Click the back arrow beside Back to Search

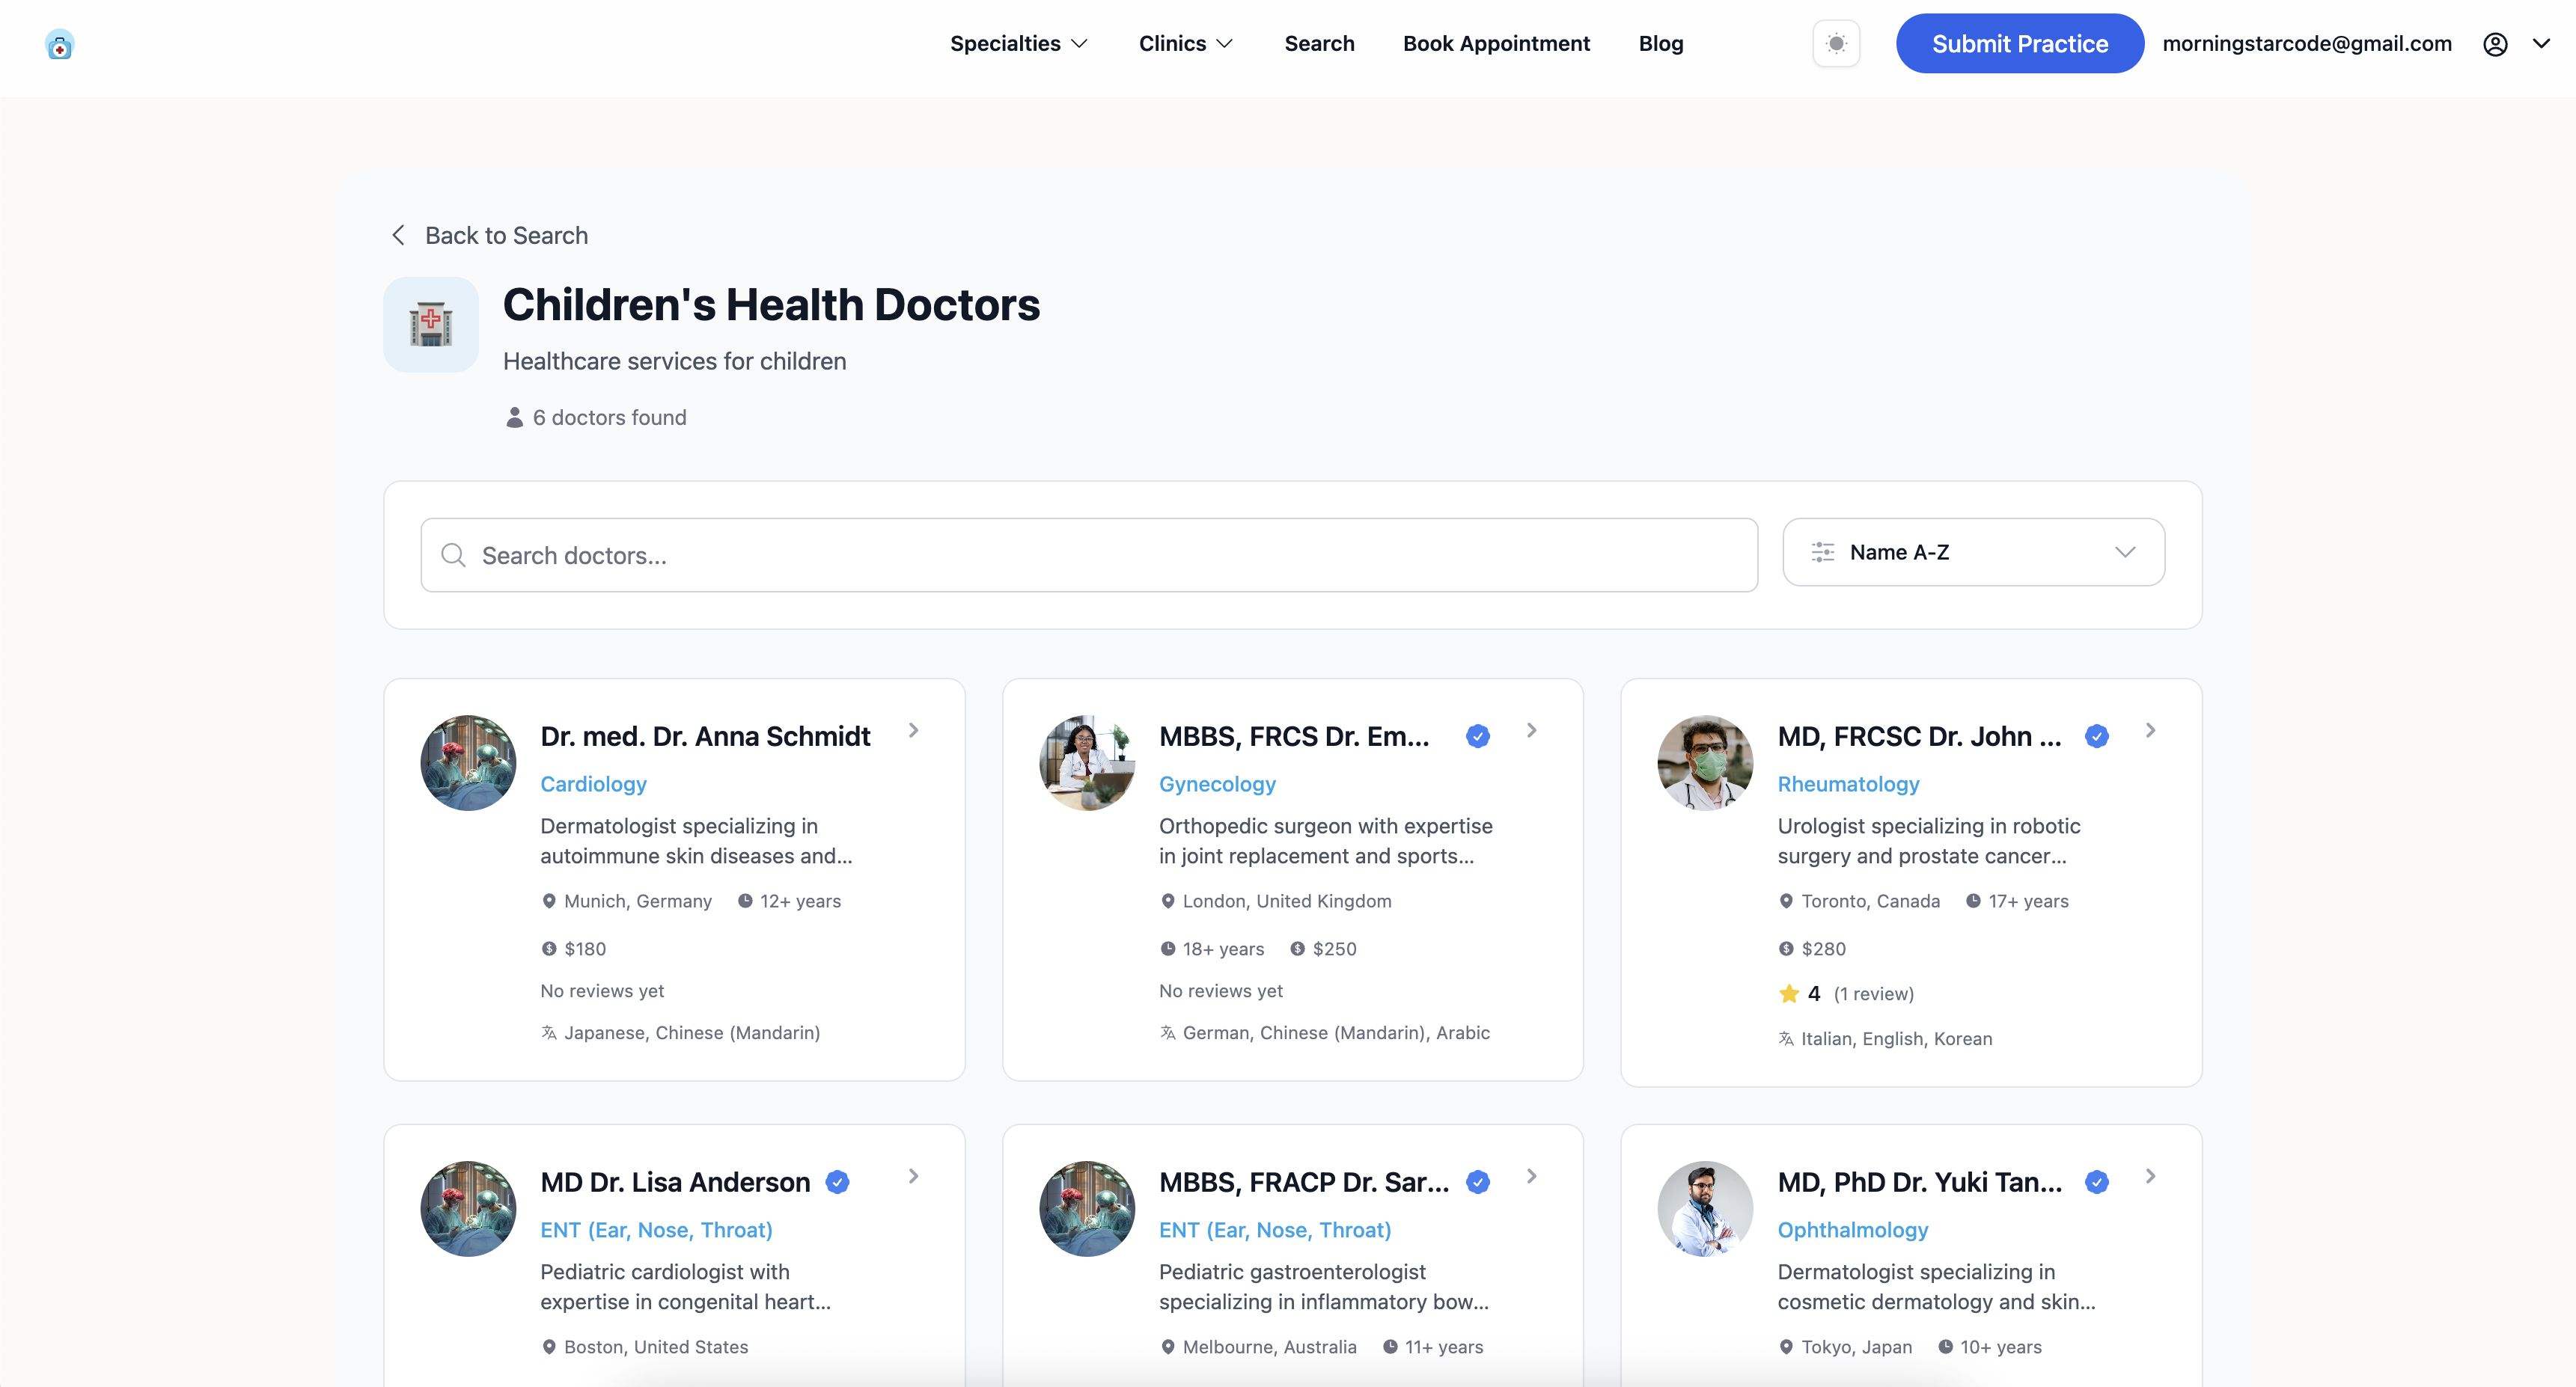(398, 235)
